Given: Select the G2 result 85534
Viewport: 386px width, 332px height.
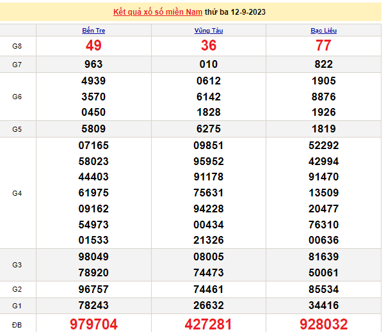Looking at the screenshot, I should (x=323, y=289).
